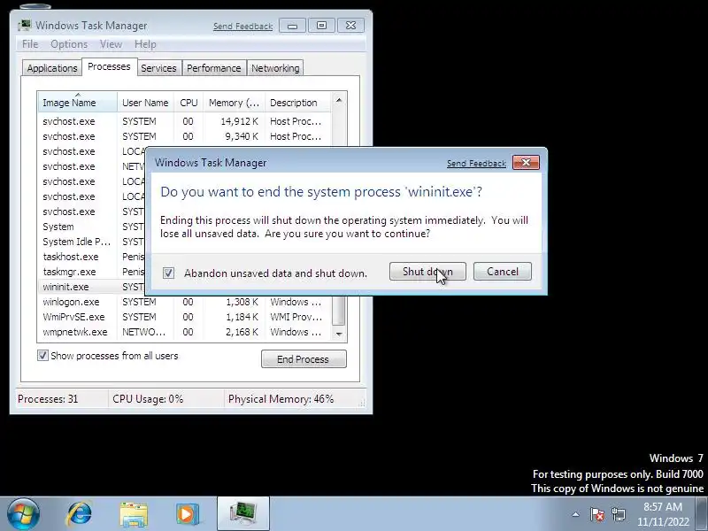Select the svchost.exe row with 9,340 K
708x531 pixels.
tap(185, 136)
